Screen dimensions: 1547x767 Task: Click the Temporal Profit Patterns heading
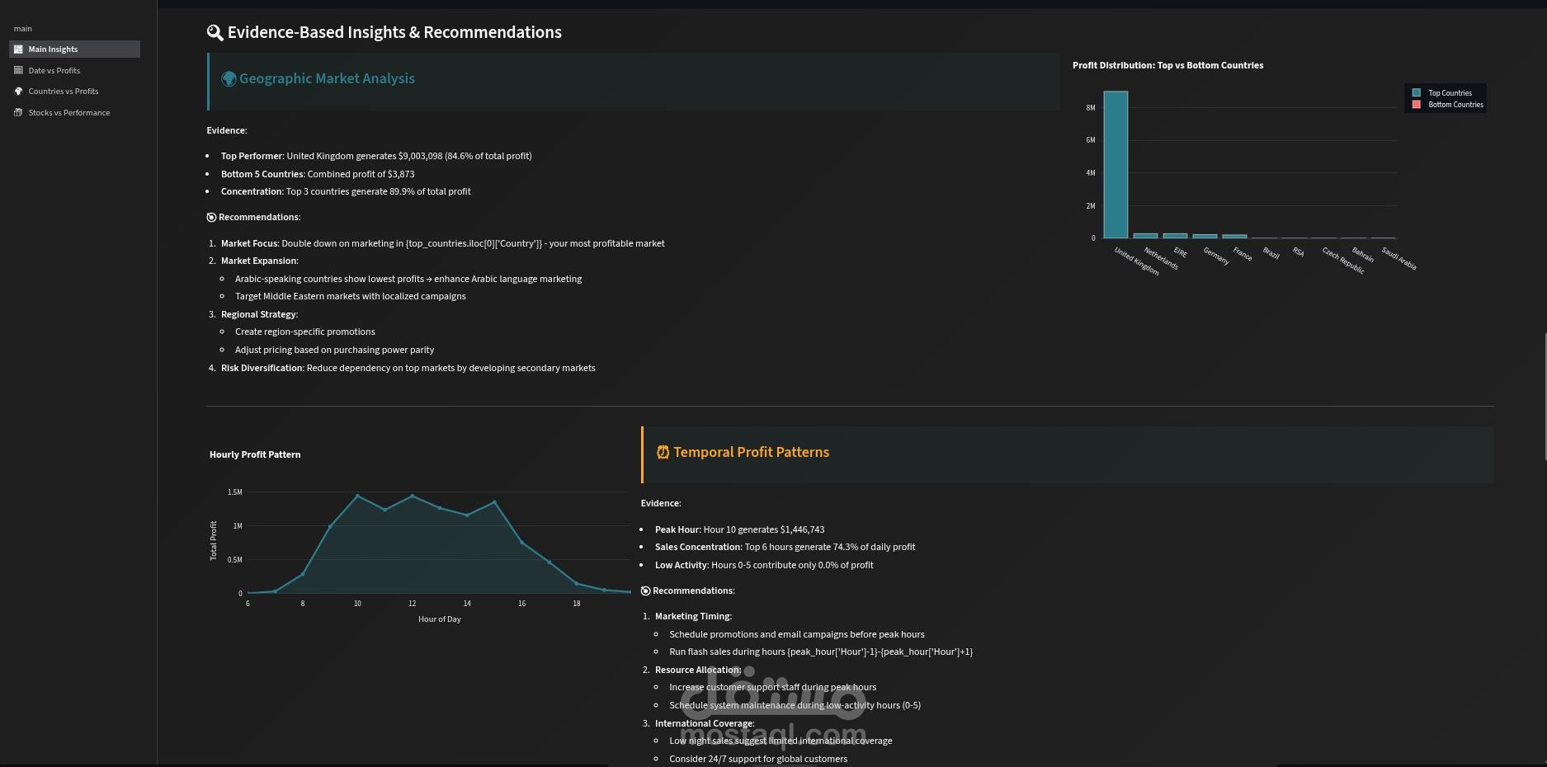[x=751, y=452]
